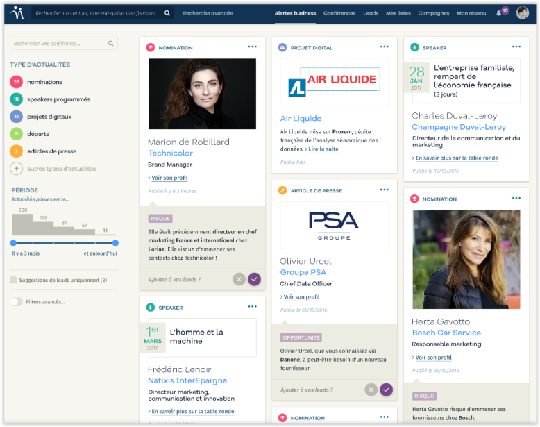Click the green 9 départs badge
The height and width of the screenshot is (427, 540).
pos(16,134)
